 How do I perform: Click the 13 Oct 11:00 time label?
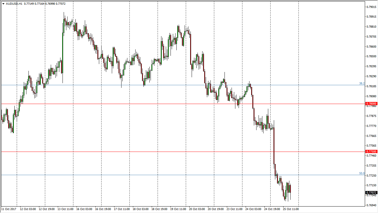point(65,209)
